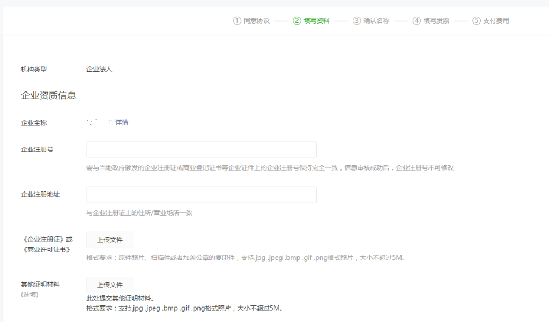Click the step 4 circle number icon
The height and width of the screenshot is (322, 549).
tap(417, 21)
